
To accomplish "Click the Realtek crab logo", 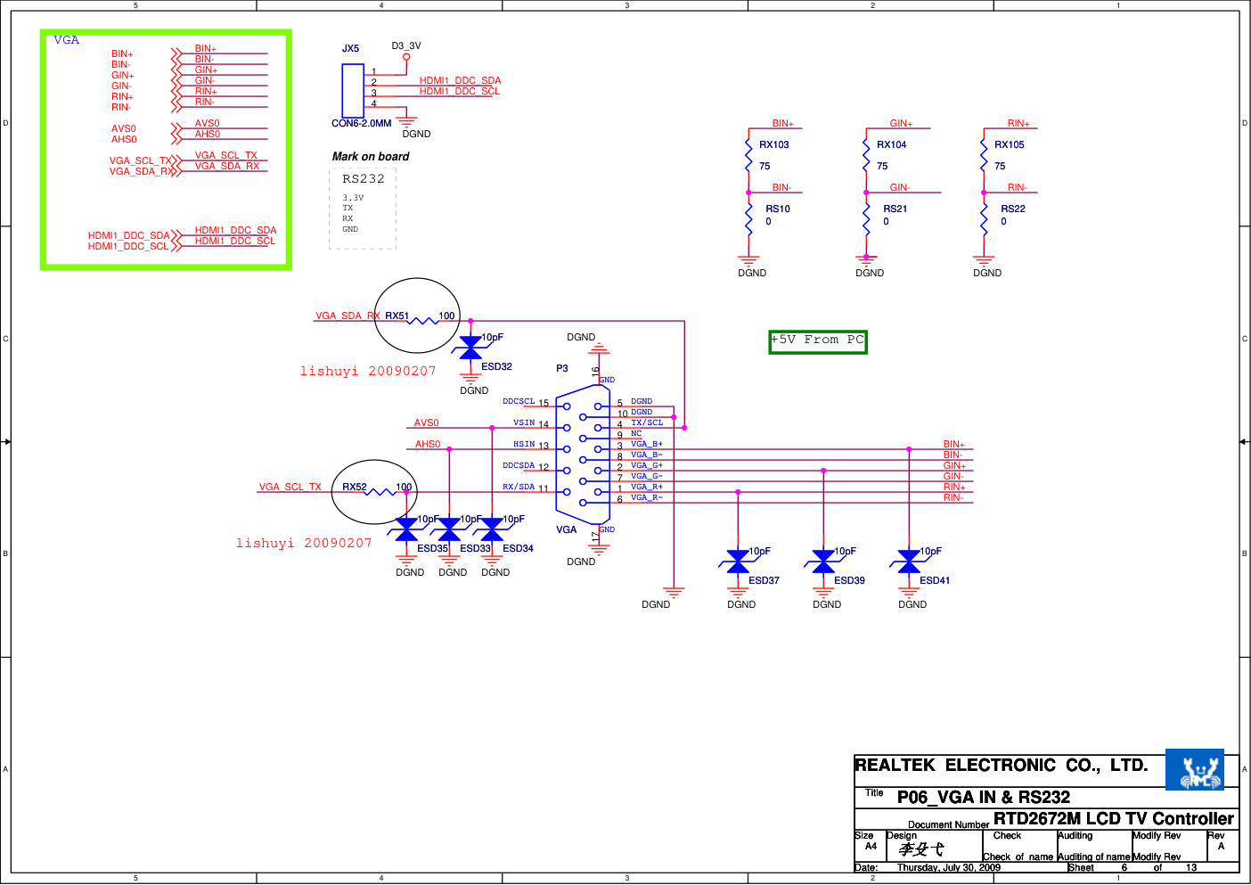I will tap(1194, 769).
